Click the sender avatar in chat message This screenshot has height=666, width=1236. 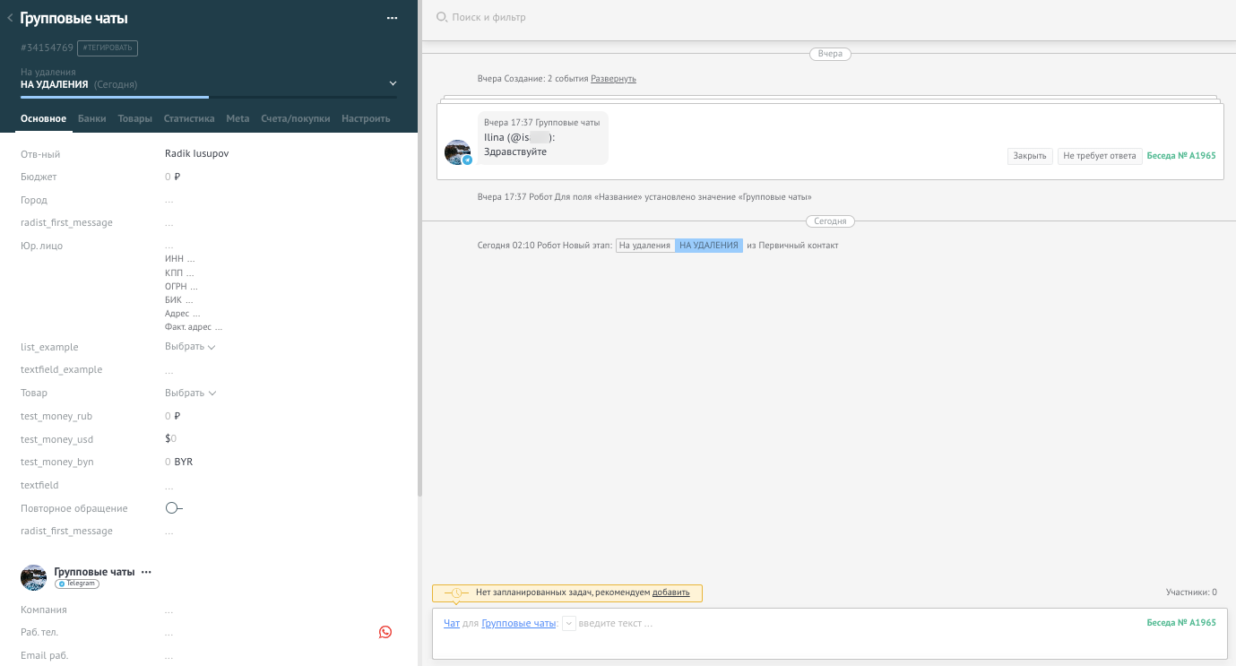pos(457,152)
